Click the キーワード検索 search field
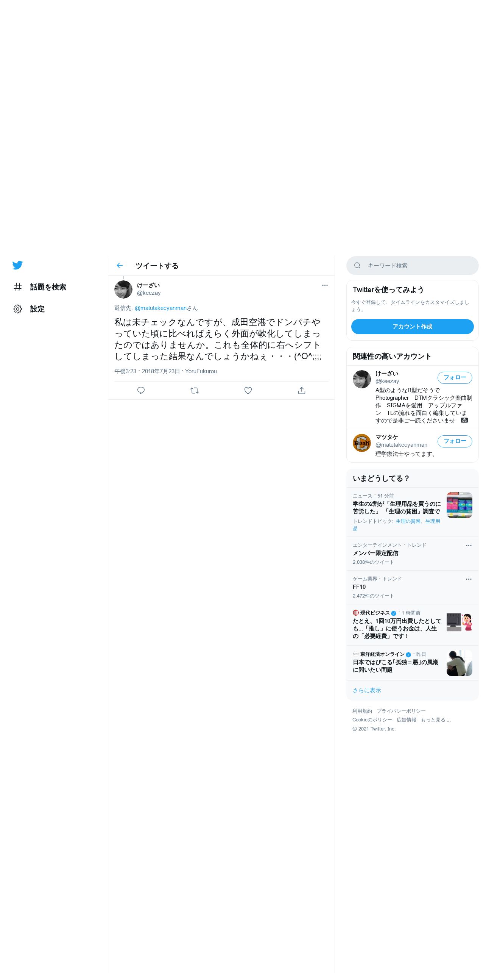 pos(413,266)
